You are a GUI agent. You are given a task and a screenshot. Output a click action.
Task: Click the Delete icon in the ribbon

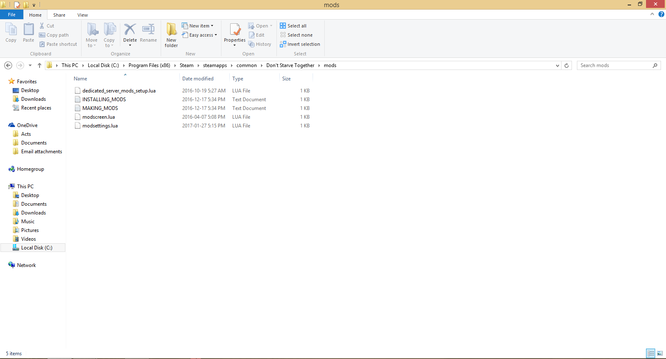point(130,30)
